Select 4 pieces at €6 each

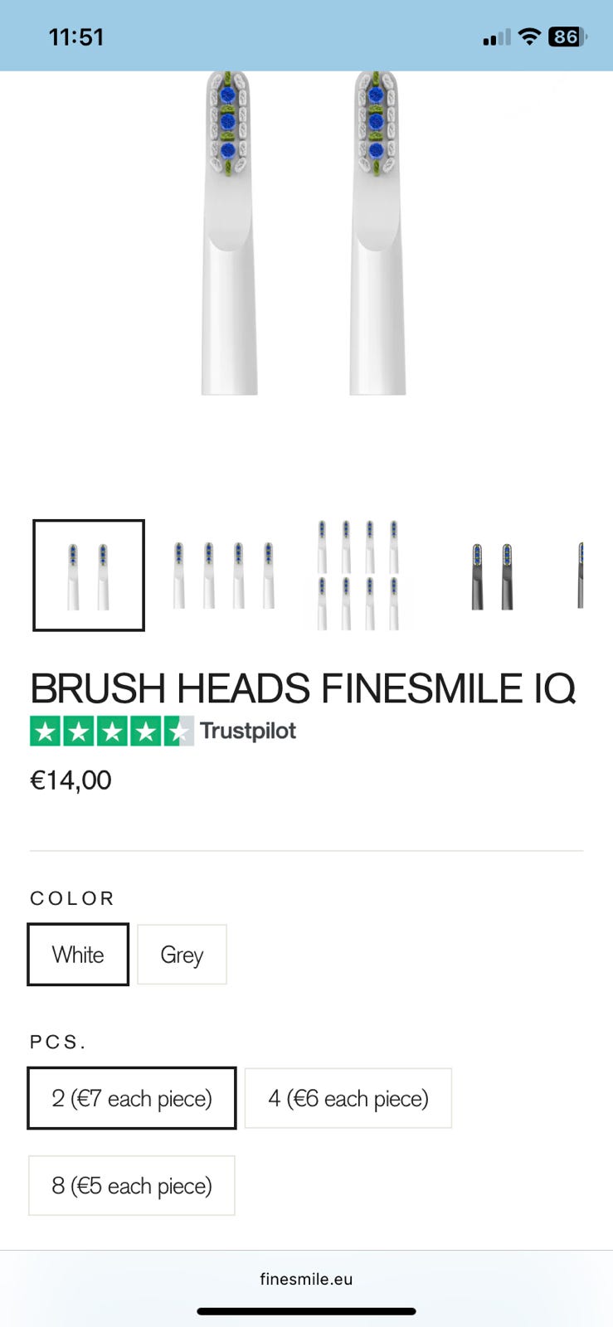click(348, 1098)
